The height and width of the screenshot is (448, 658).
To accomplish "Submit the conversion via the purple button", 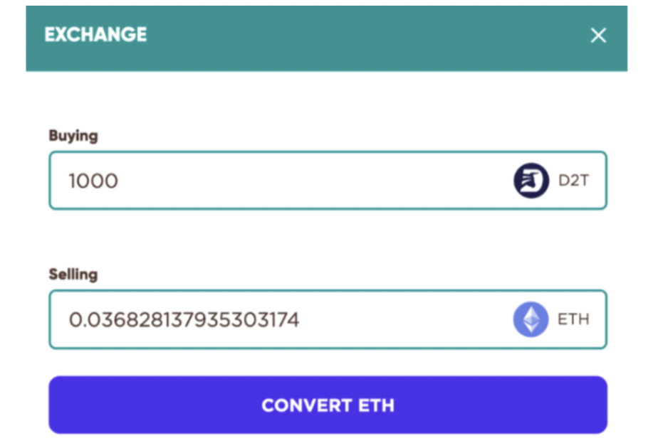I will (328, 405).
